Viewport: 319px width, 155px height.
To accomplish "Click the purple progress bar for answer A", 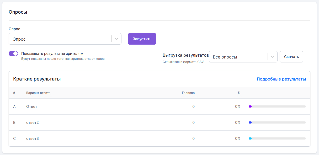I will [x=277, y=106].
